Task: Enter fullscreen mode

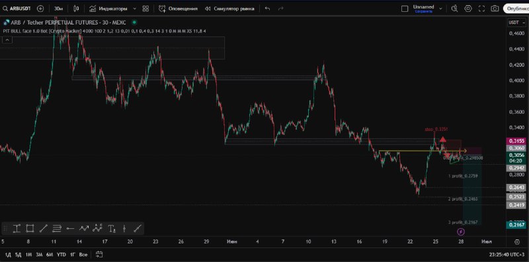Action: coord(482,9)
